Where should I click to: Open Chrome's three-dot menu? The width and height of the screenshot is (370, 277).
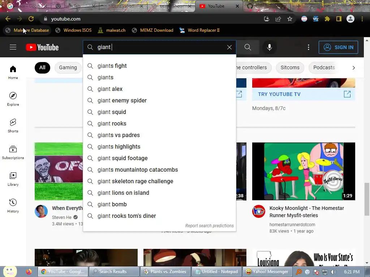[362, 19]
